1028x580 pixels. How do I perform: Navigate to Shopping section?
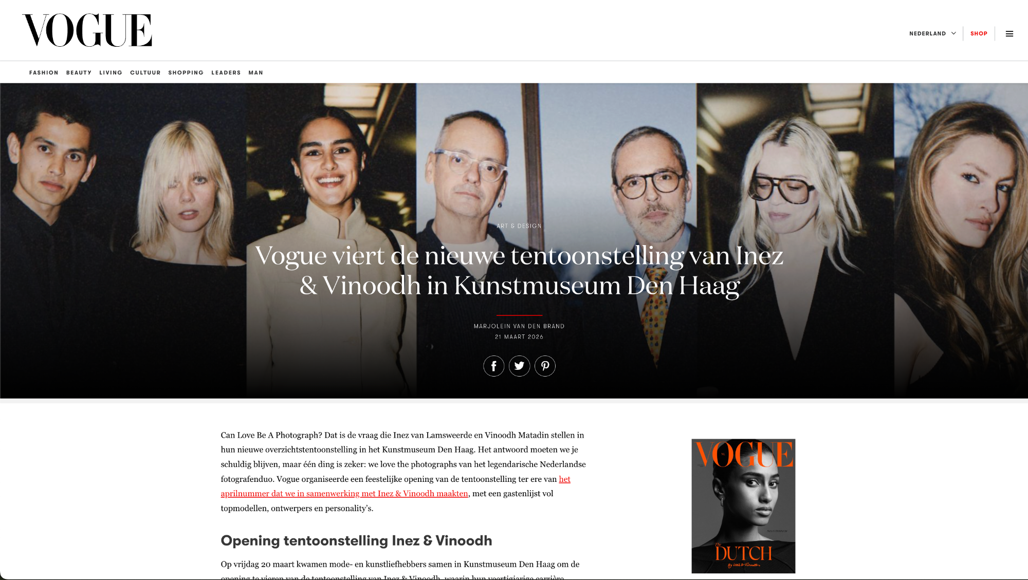(x=186, y=72)
